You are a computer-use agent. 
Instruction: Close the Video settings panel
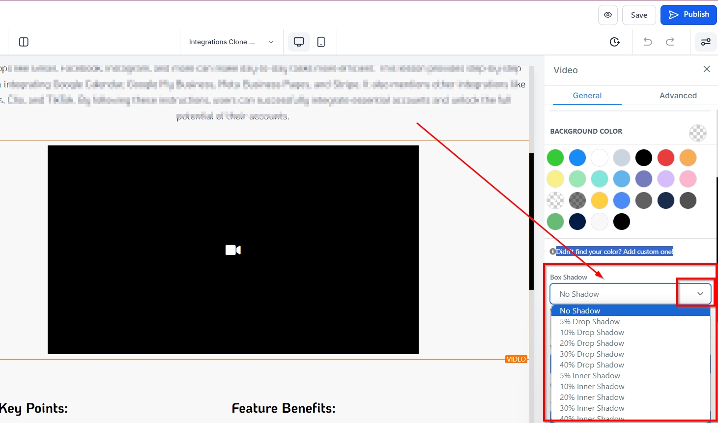tap(707, 69)
